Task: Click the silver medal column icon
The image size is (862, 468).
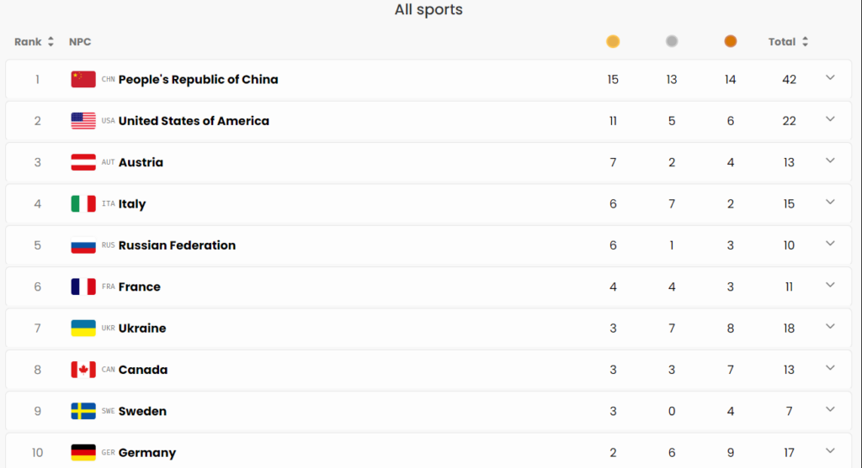Action: [x=672, y=41]
